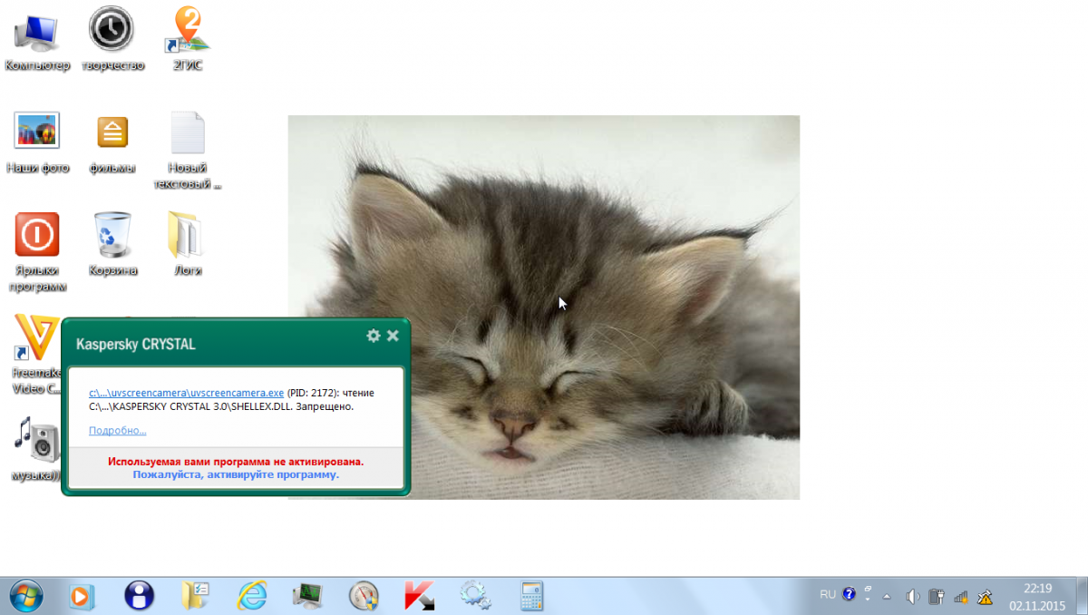Show hidden tray icons arrow
The image size is (1088, 615).
[x=889, y=597]
